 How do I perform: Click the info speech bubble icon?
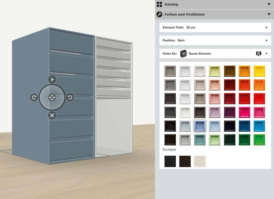coord(258,54)
